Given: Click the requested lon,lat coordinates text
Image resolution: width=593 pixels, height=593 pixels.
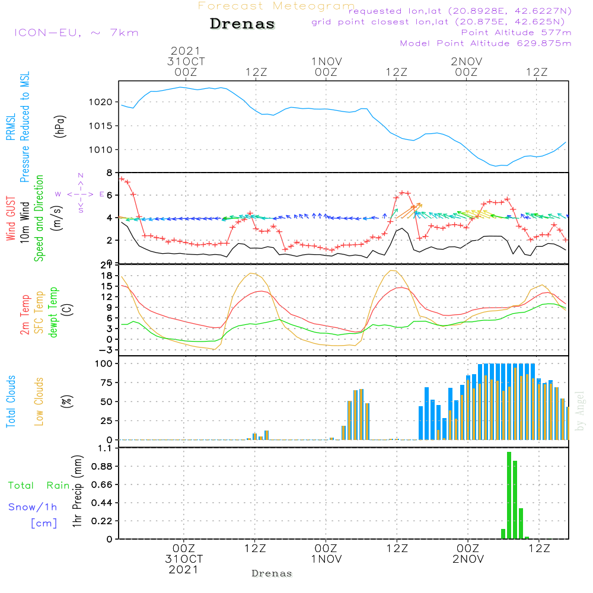Looking at the screenshot, I should [460, 11].
